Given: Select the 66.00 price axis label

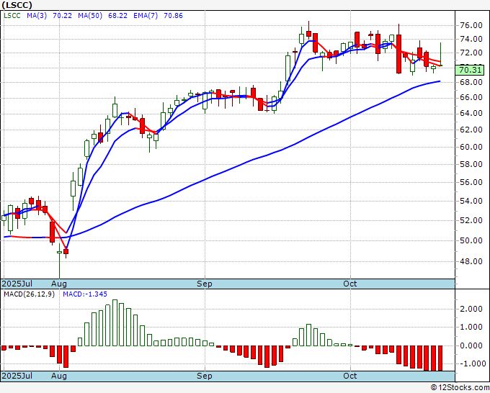Looking at the screenshot, I should tap(471, 97).
